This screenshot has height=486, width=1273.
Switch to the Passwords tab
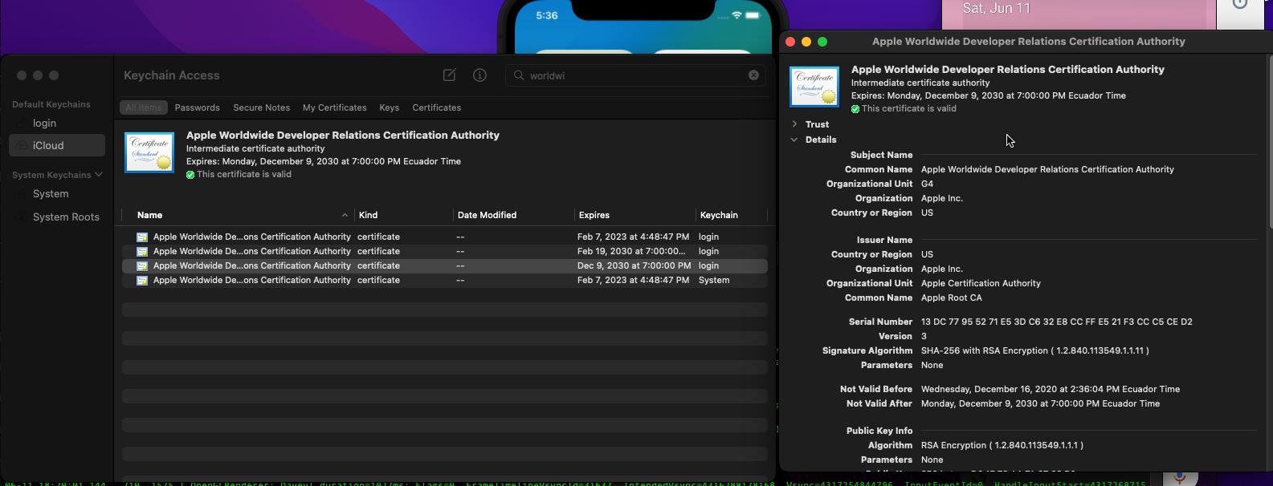[197, 107]
